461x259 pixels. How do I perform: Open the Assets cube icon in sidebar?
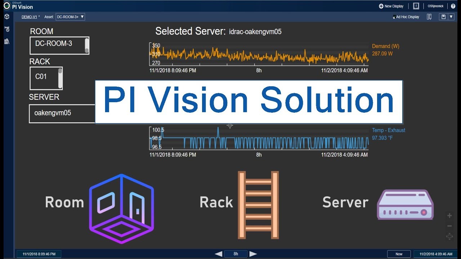tap(6, 17)
